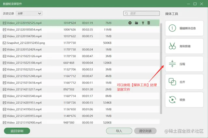Open the wrench tools icon in selected row
Screen dimensions: 208x138
coord(143,23)
